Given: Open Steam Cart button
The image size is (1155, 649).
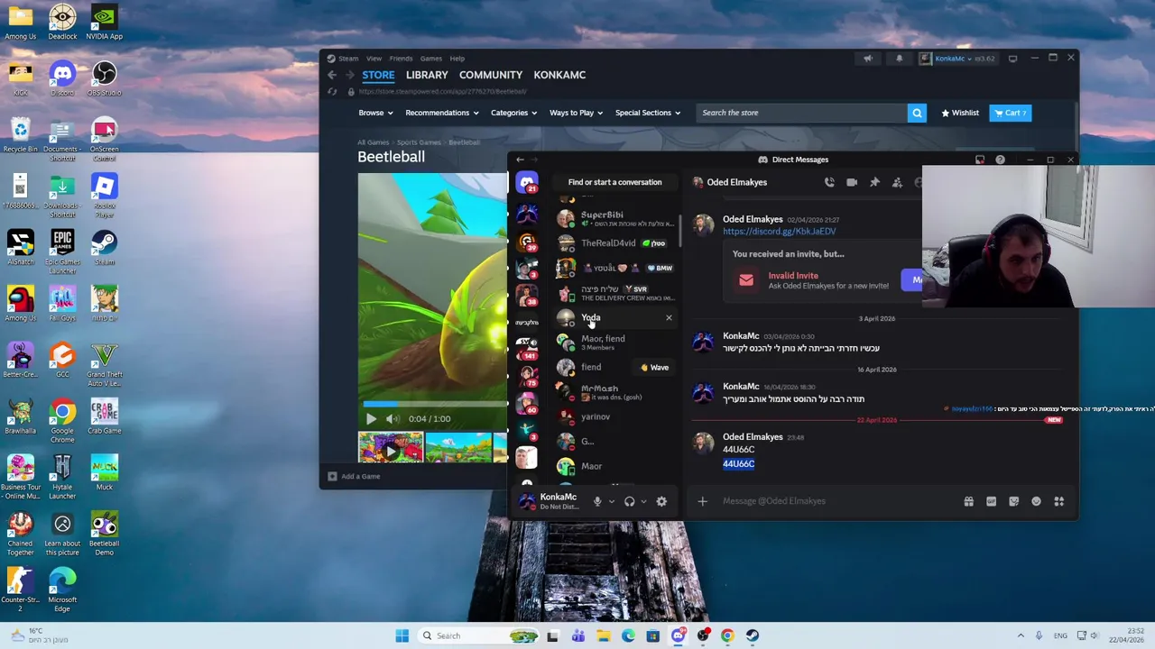Looking at the screenshot, I should click(1010, 113).
